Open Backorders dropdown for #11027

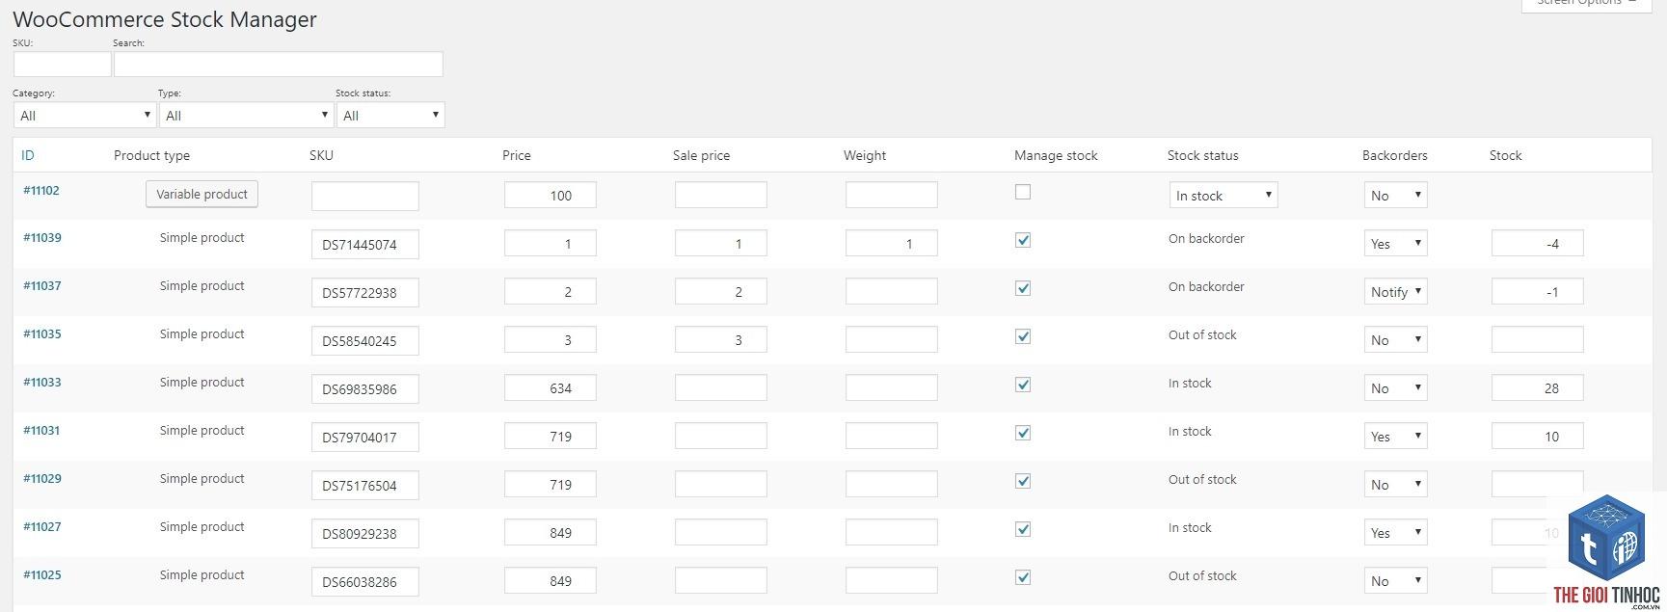pos(1395,532)
